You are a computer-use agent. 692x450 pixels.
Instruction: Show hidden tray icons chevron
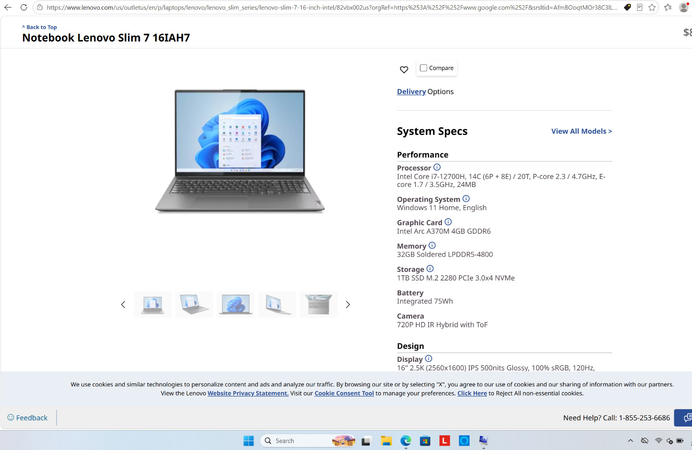pyautogui.click(x=631, y=441)
